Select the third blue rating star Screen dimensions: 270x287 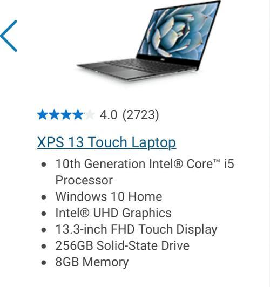coord(66,115)
